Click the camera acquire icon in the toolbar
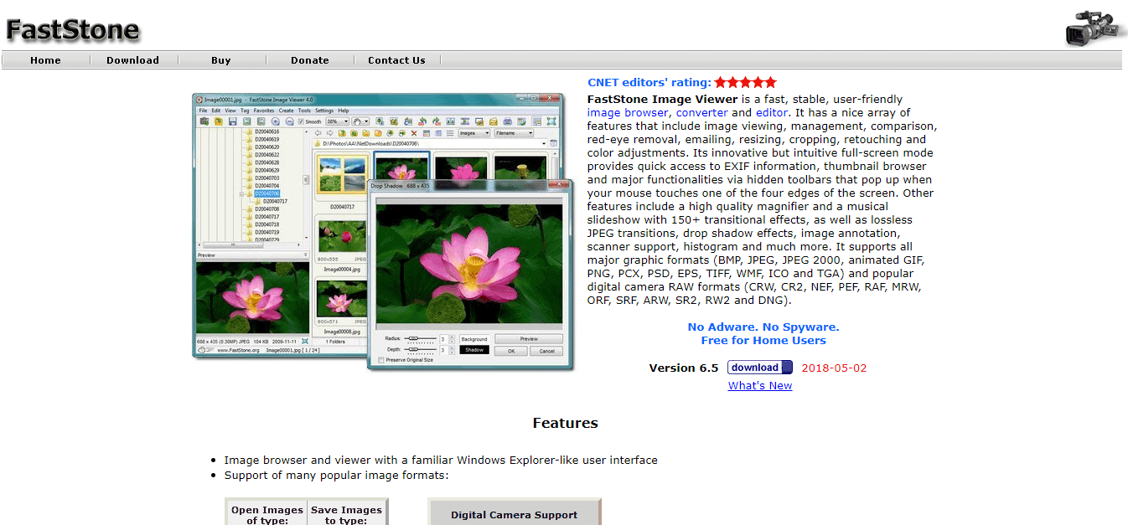The width and height of the screenshot is (1128, 525). click(x=204, y=121)
